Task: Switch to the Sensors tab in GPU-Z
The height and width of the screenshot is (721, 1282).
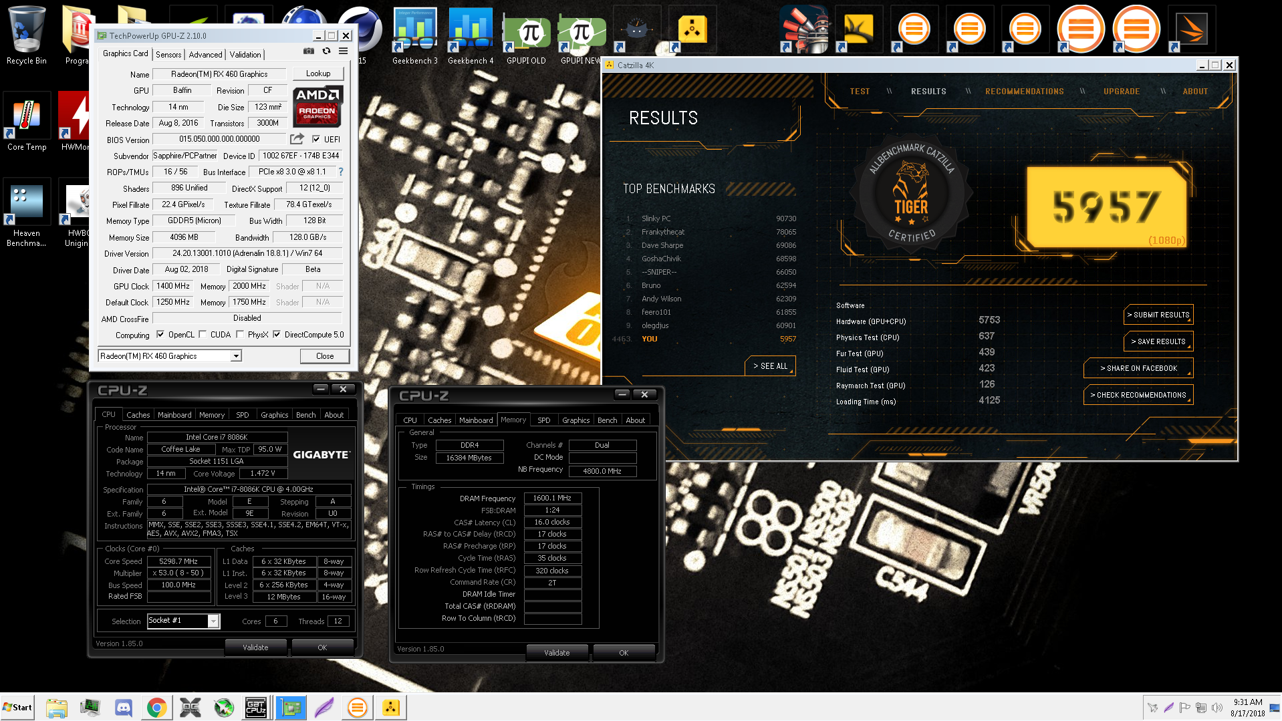Action: (x=168, y=55)
